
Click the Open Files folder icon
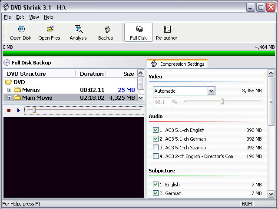50,29
